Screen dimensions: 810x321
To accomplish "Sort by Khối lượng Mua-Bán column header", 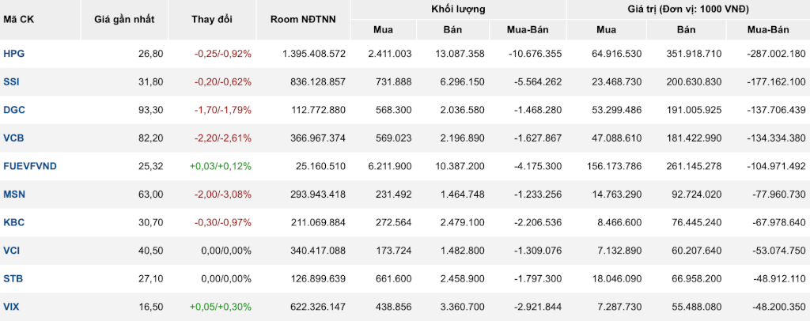I will 528,30.
